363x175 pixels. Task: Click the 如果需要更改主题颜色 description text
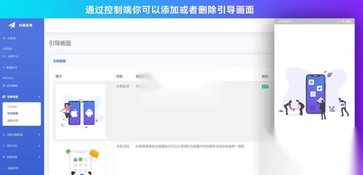pos(190,146)
